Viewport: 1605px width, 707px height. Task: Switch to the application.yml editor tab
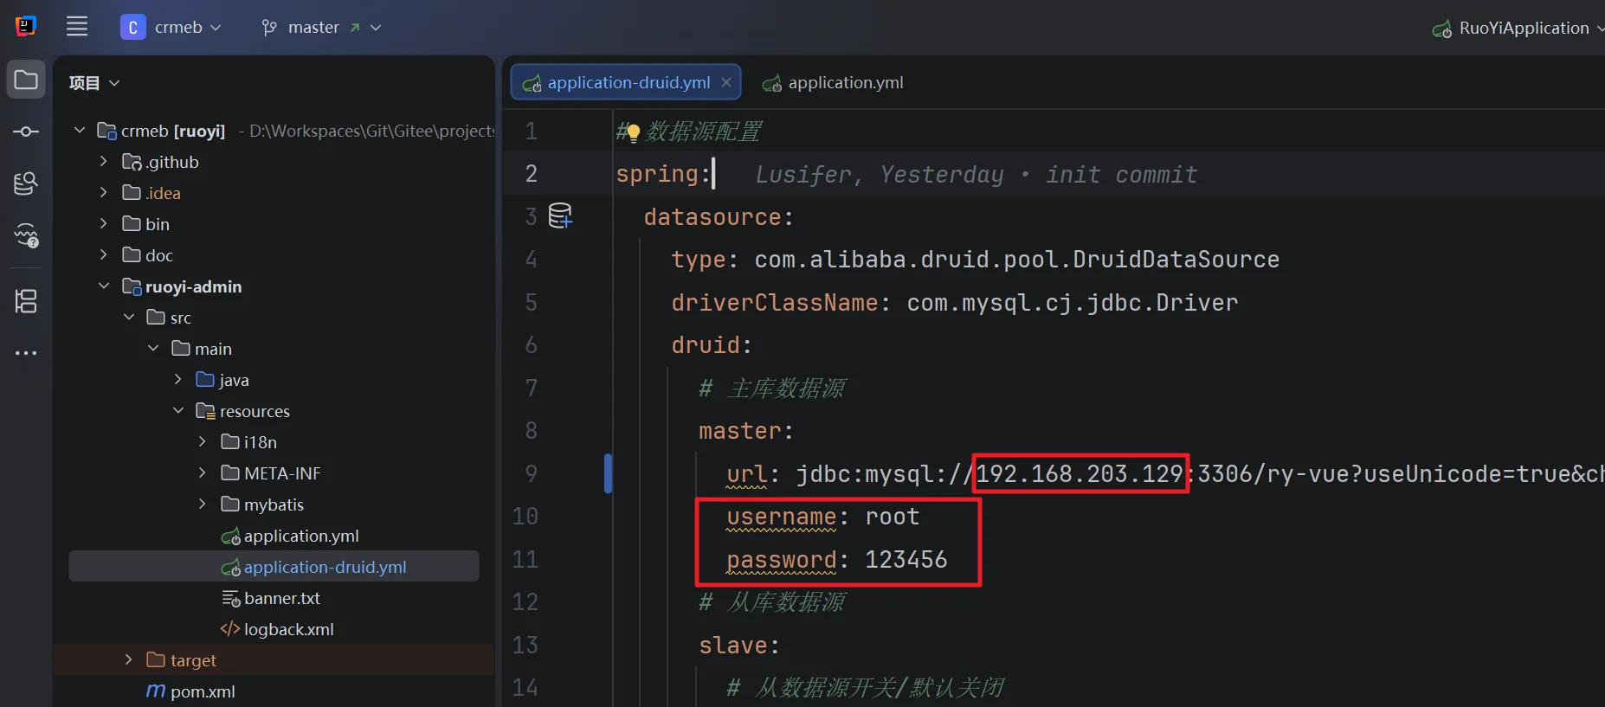pyautogui.click(x=832, y=82)
